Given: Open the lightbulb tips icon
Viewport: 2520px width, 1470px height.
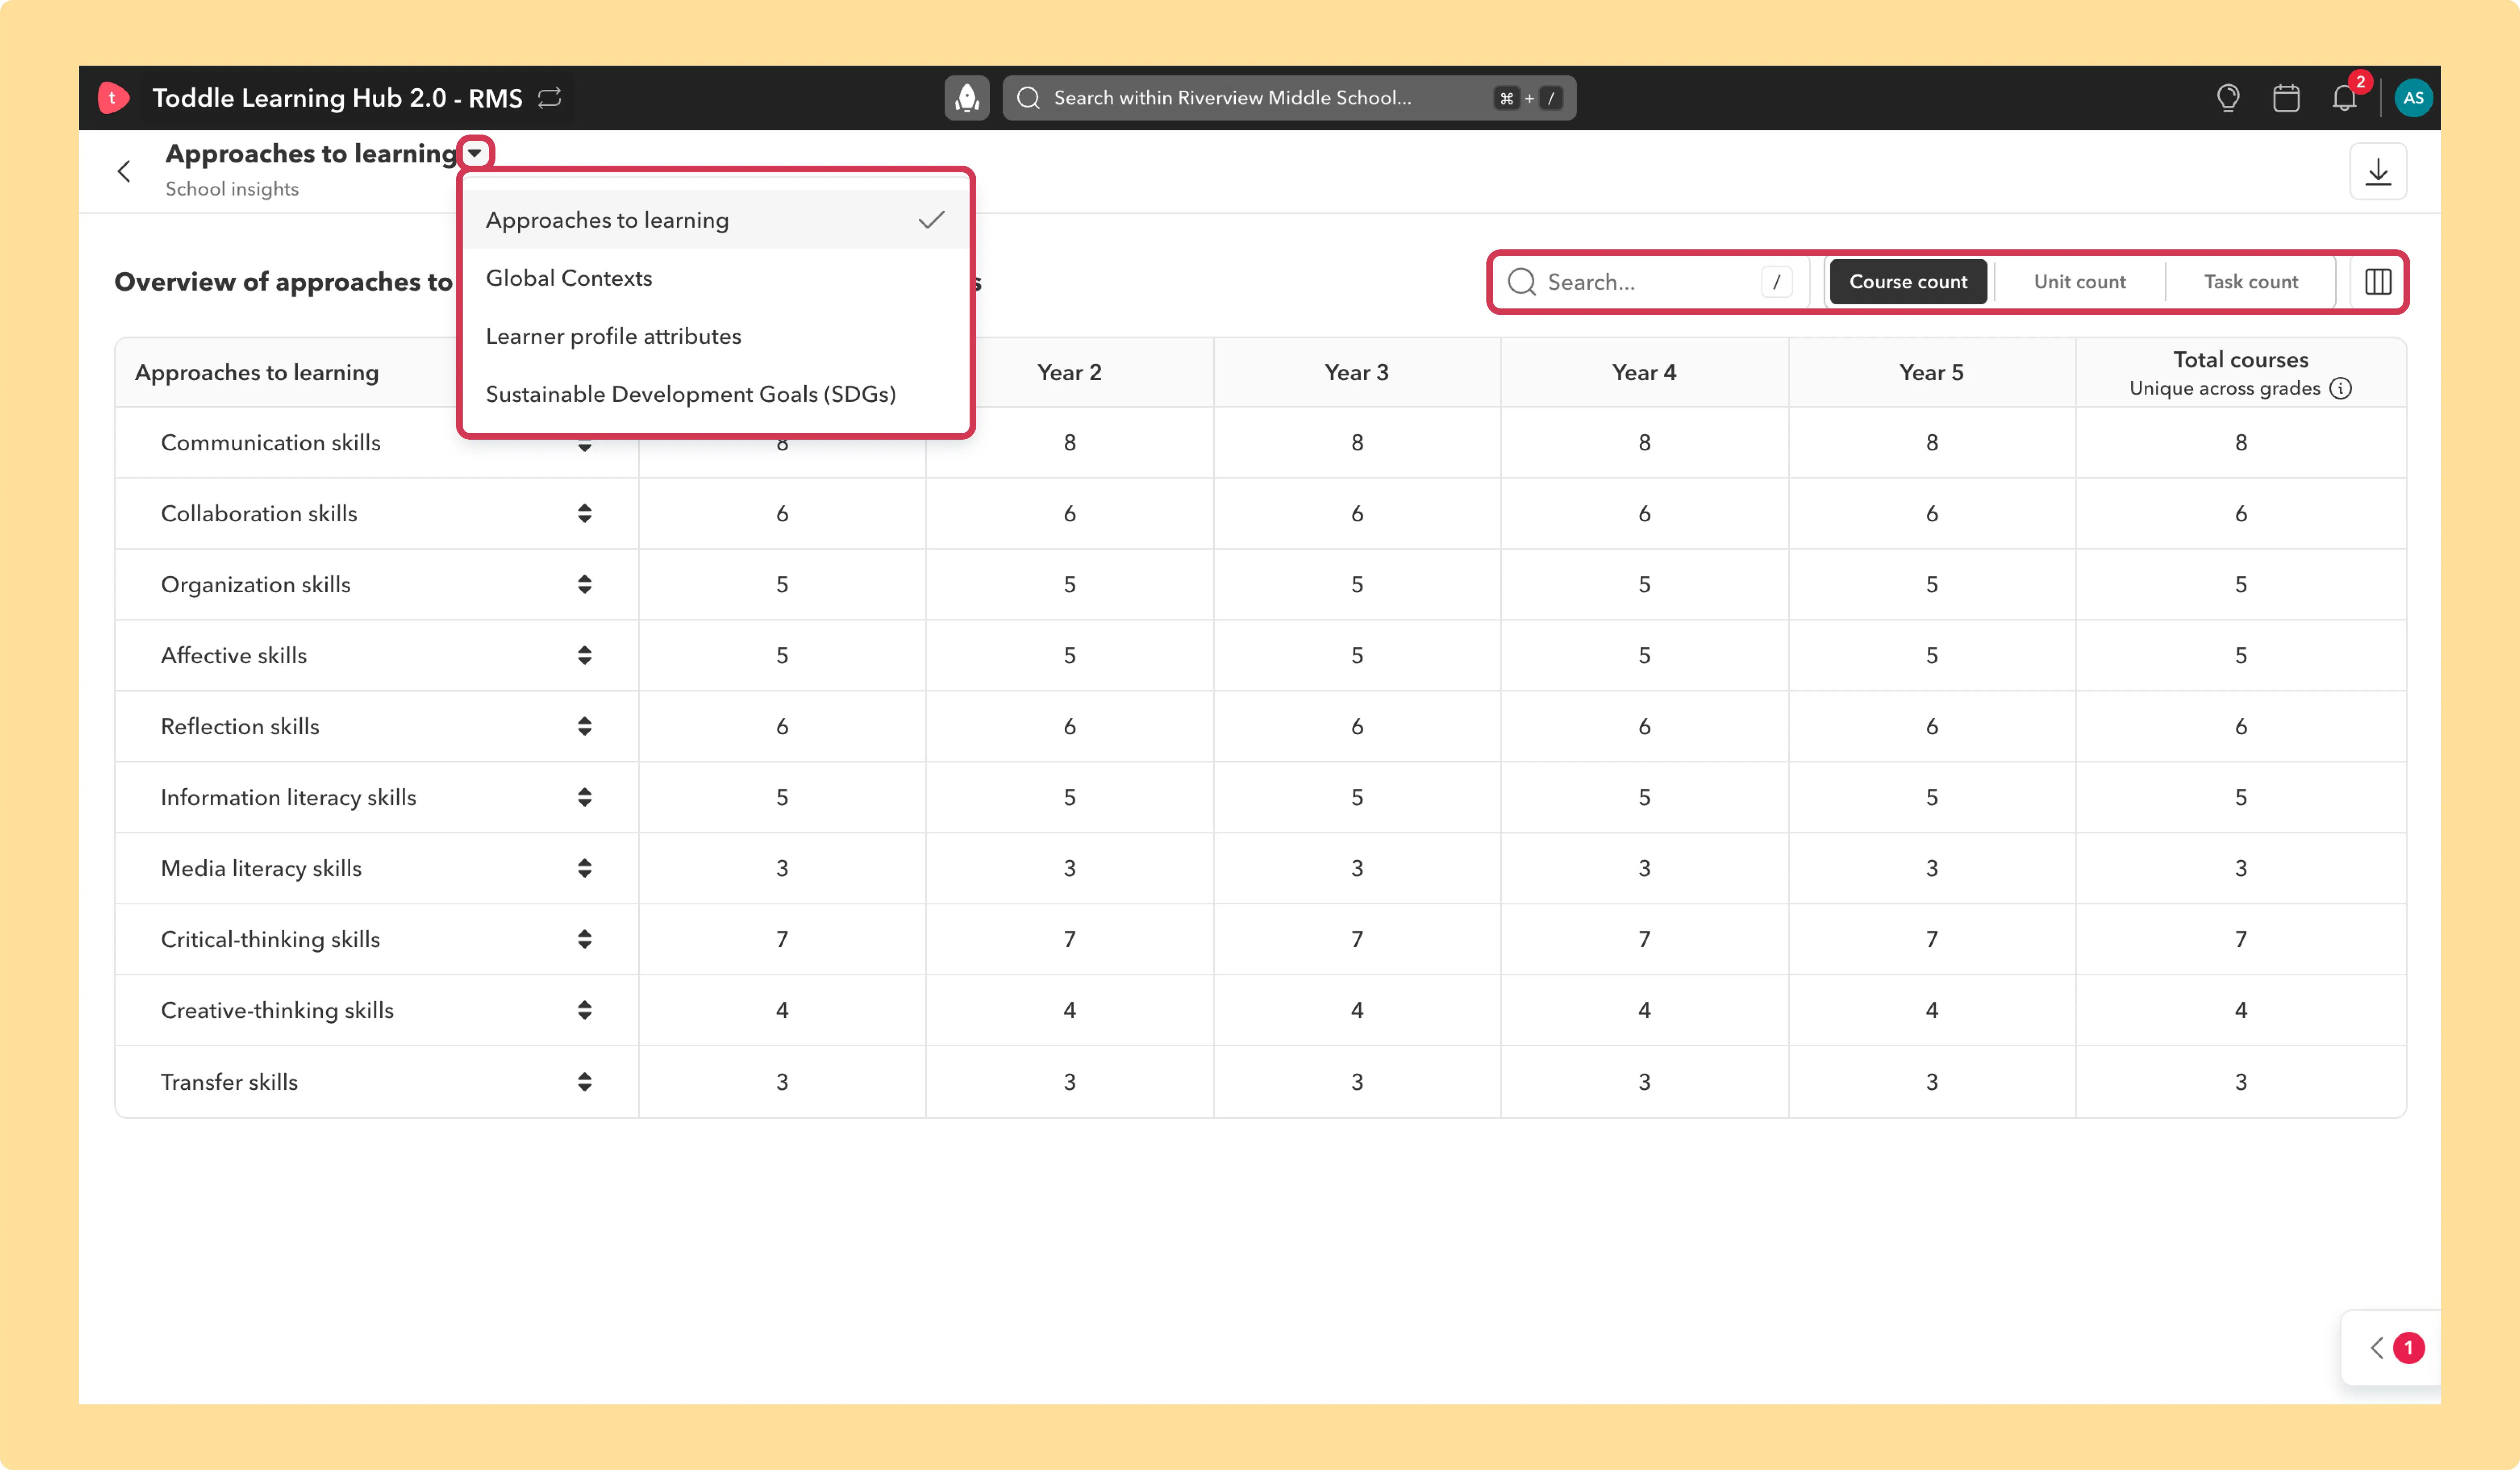Looking at the screenshot, I should tap(2228, 98).
